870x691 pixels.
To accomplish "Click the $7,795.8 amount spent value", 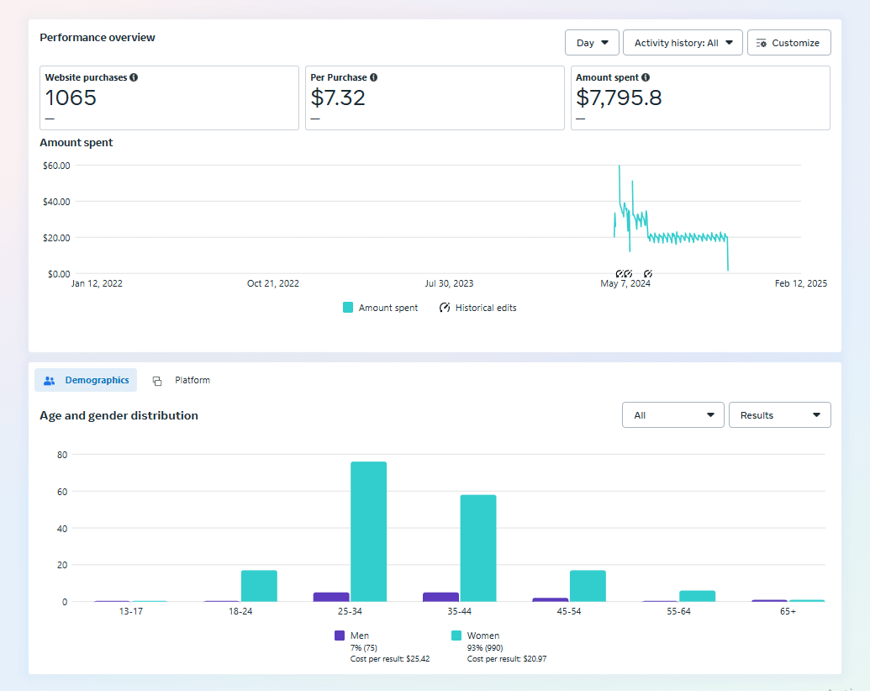I will click(x=619, y=98).
